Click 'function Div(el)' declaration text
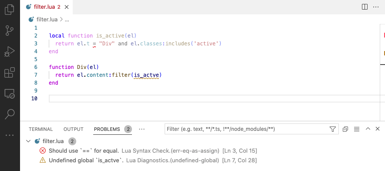 pos(74,67)
